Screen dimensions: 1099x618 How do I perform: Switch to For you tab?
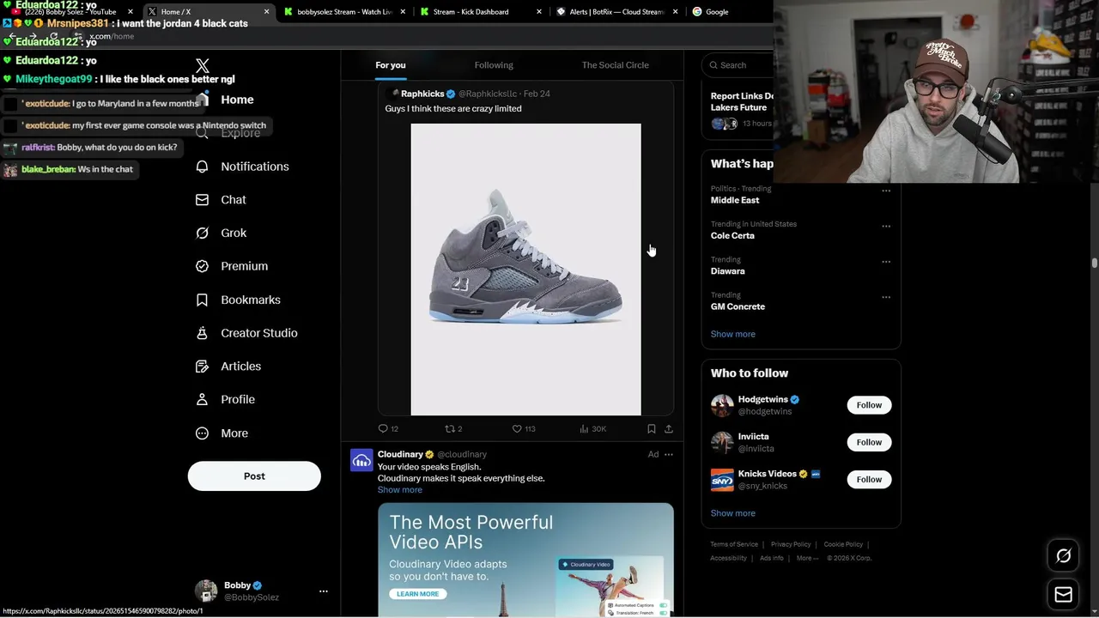(x=391, y=65)
